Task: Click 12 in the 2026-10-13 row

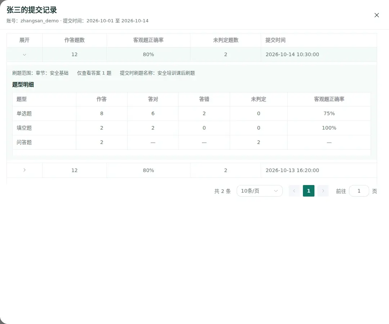Action: coord(75,170)
